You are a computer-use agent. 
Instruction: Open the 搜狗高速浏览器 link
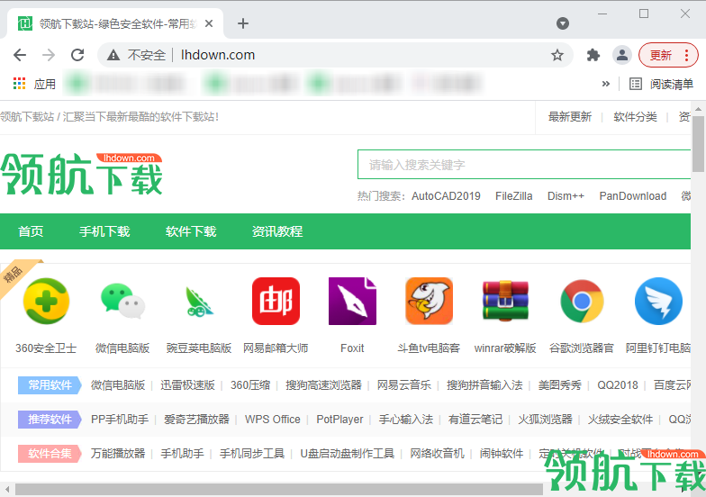324,385
